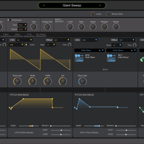The image size is (144, 144).
Task: Click the Random slider in blue section
Action: tap(126, 126)
